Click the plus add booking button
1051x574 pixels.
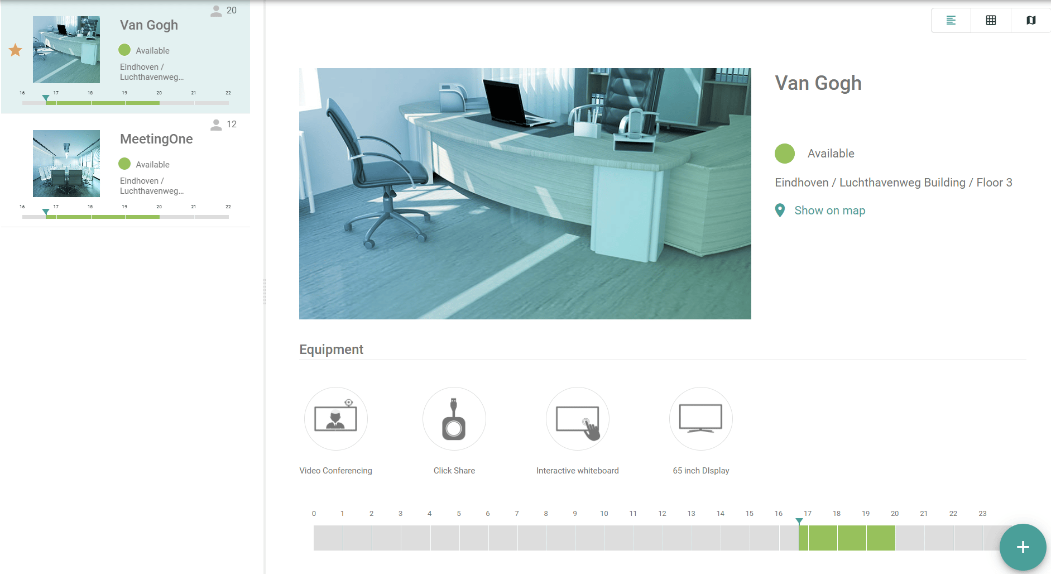point(1023,547)
